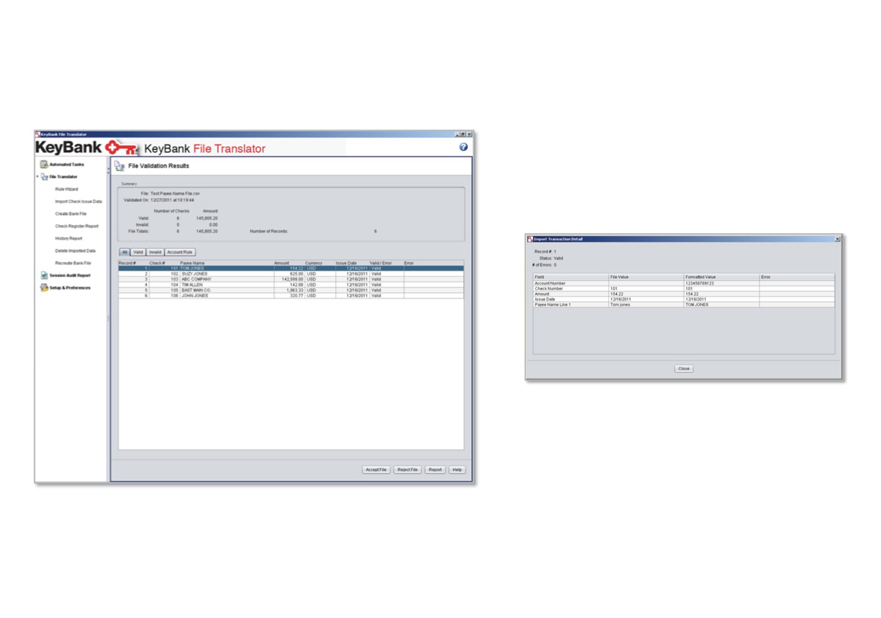Image resolution: width=881 pixels, height=618 pixels.
Task: Click the Error column header in detail dialog
Action: tap(797, 277)
